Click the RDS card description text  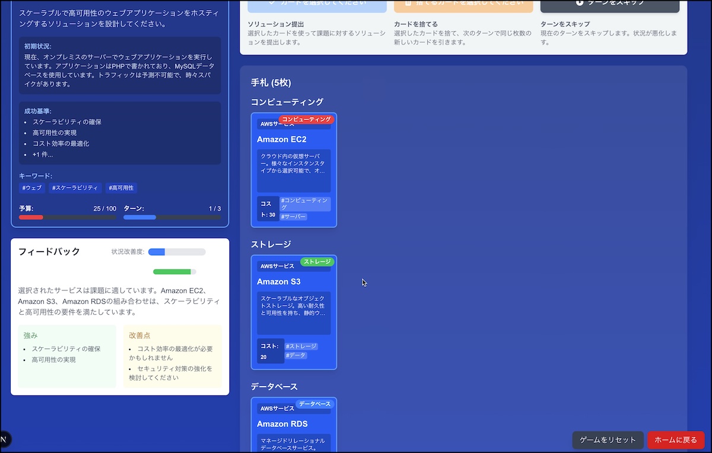coord(294,444)
